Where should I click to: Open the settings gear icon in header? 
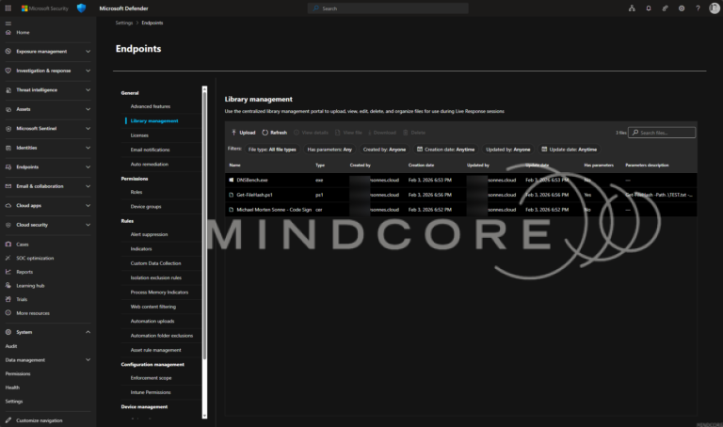682,8
